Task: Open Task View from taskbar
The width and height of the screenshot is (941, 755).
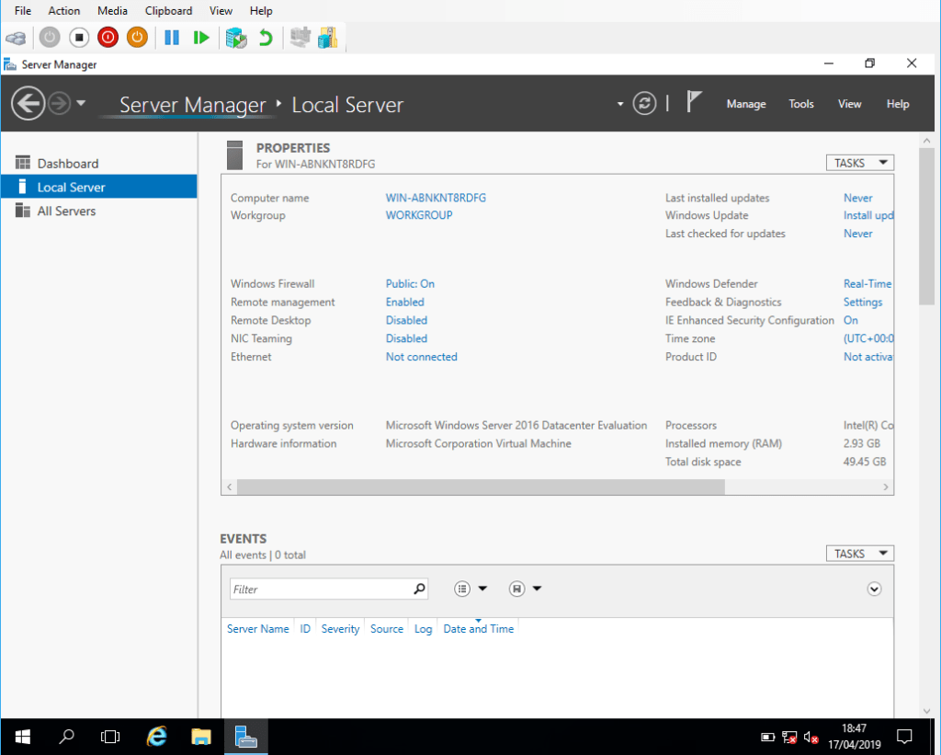Action: 110,737
